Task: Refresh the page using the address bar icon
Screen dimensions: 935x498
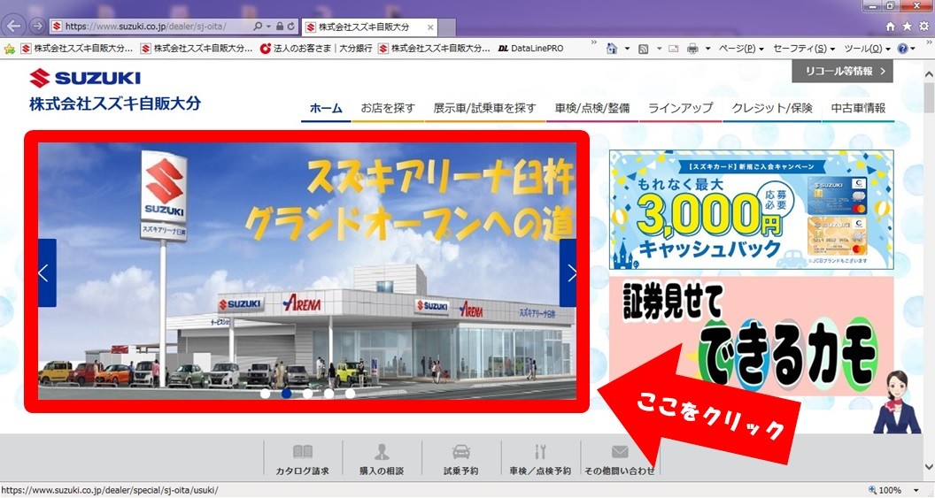Action: click(291, 27)
